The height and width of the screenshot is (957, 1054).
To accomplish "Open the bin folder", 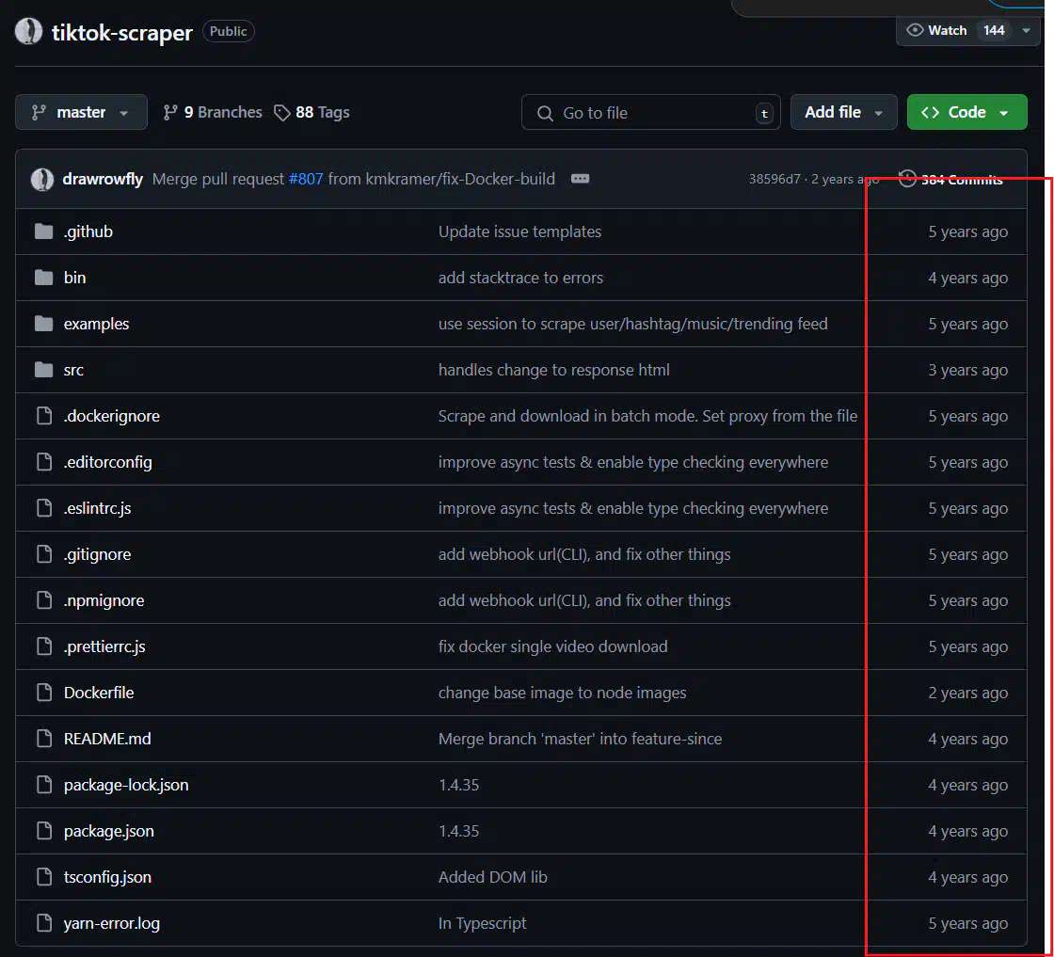I will [x=74, y=278].
